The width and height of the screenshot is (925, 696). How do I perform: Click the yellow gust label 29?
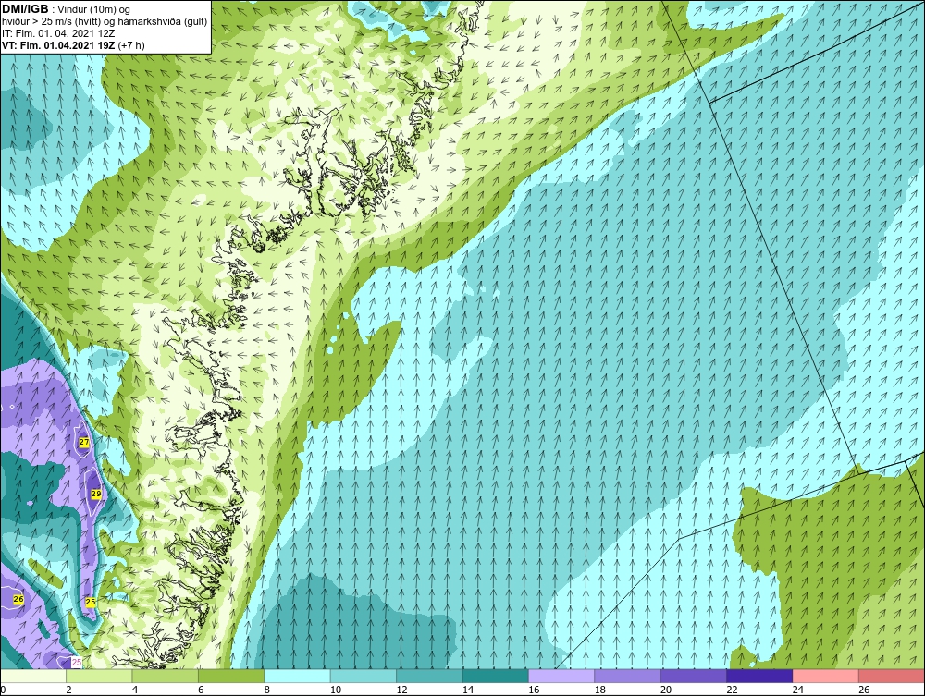[96, 494]
